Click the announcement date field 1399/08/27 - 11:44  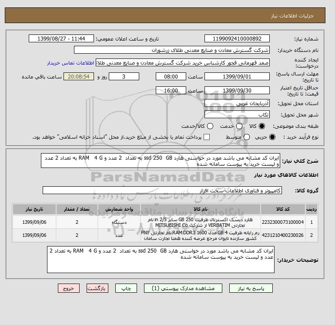(x=61, y=38)
